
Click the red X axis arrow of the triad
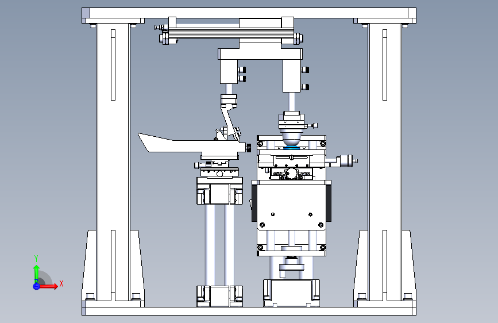(48, 286)
